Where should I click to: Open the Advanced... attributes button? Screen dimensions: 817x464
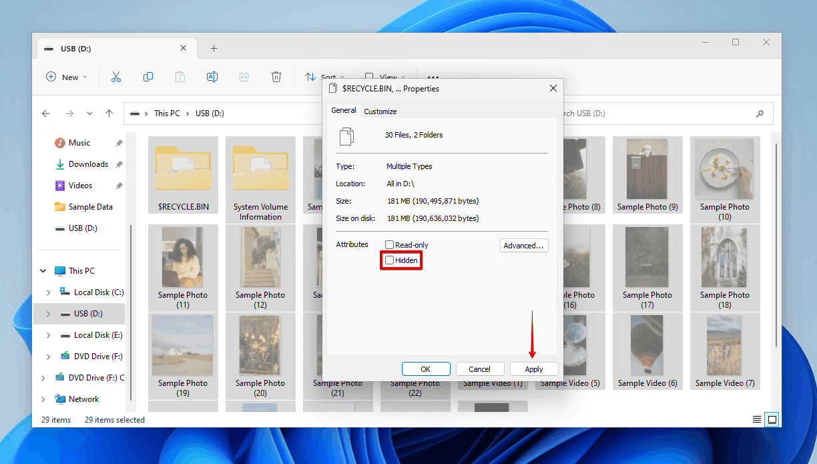point(524,246)
